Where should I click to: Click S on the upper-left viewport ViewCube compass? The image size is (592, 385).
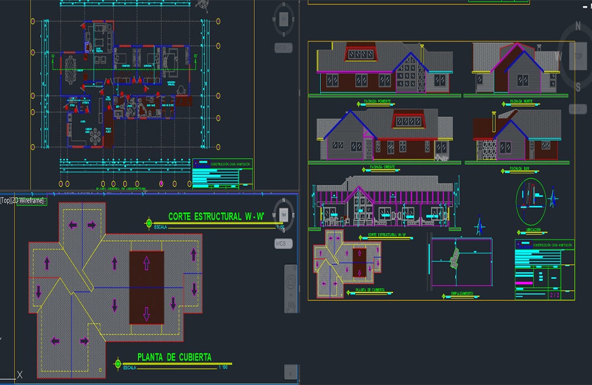click(284, 34)
